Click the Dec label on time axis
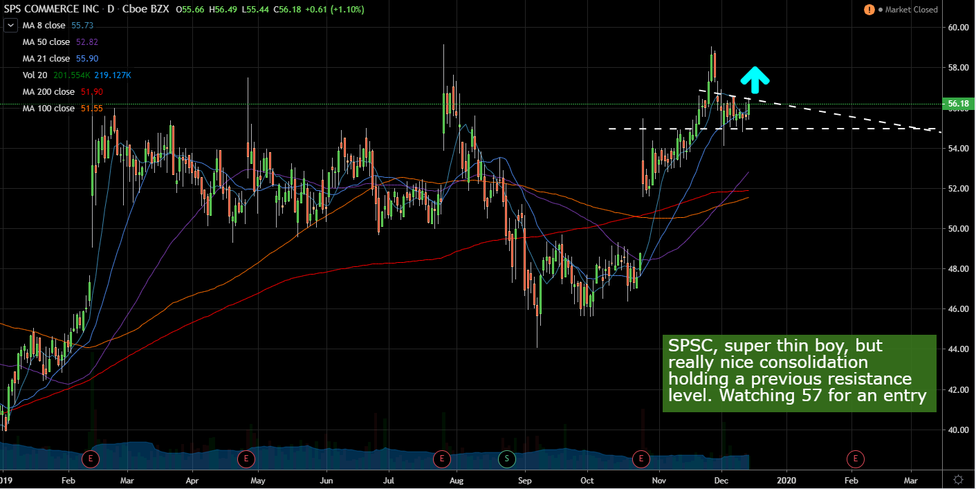This screenshot has height=489, width=976. point(721,479)
